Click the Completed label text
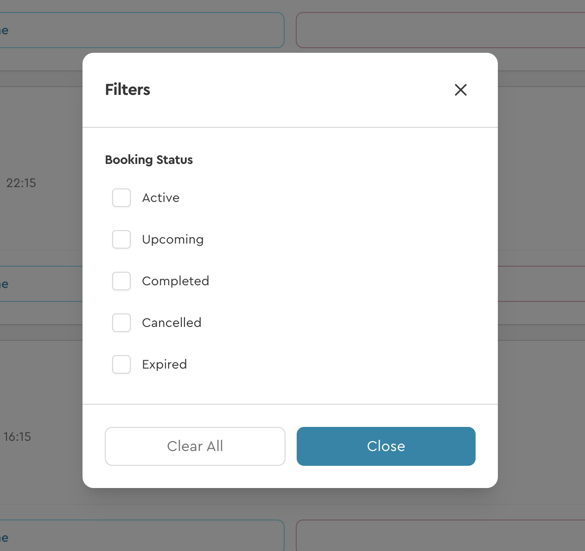This screenshot has width=585, height=551. coord(176,281)
